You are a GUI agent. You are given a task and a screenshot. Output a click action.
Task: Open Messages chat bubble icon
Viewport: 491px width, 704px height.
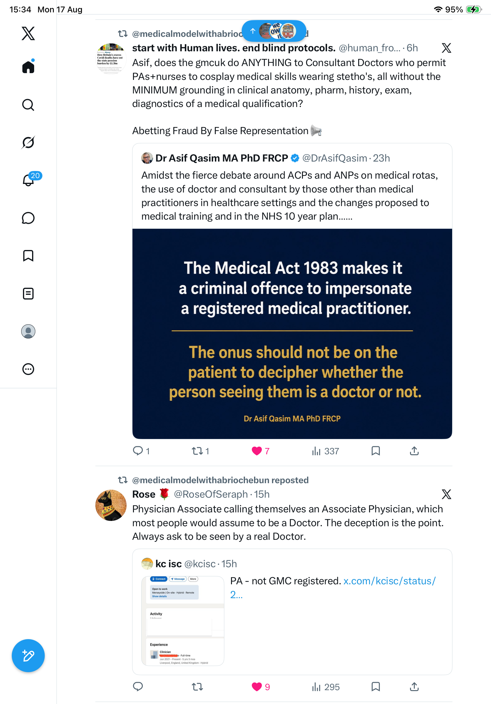click(x=28, y=218)
